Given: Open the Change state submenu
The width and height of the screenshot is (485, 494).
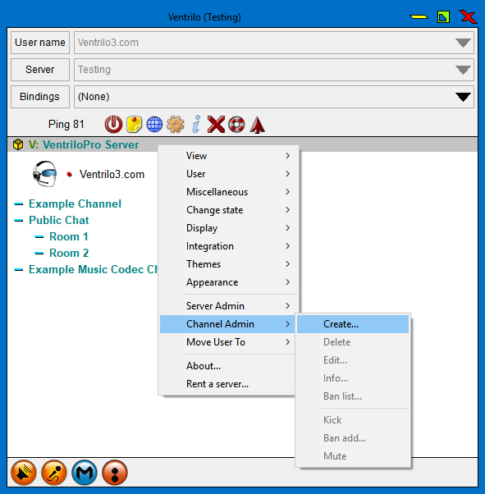Looking at the screenshot, I should (228, 210).
